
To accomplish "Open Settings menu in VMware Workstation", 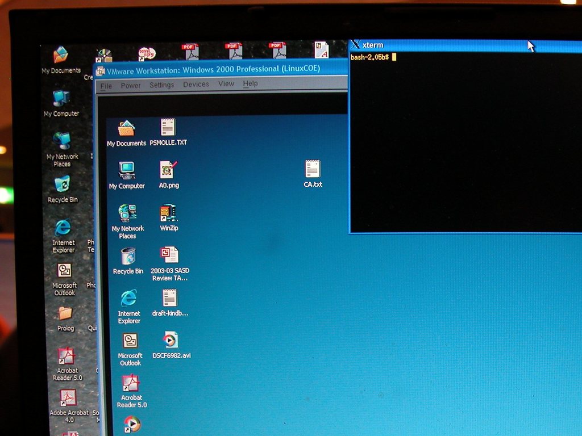I will point(161,85).
